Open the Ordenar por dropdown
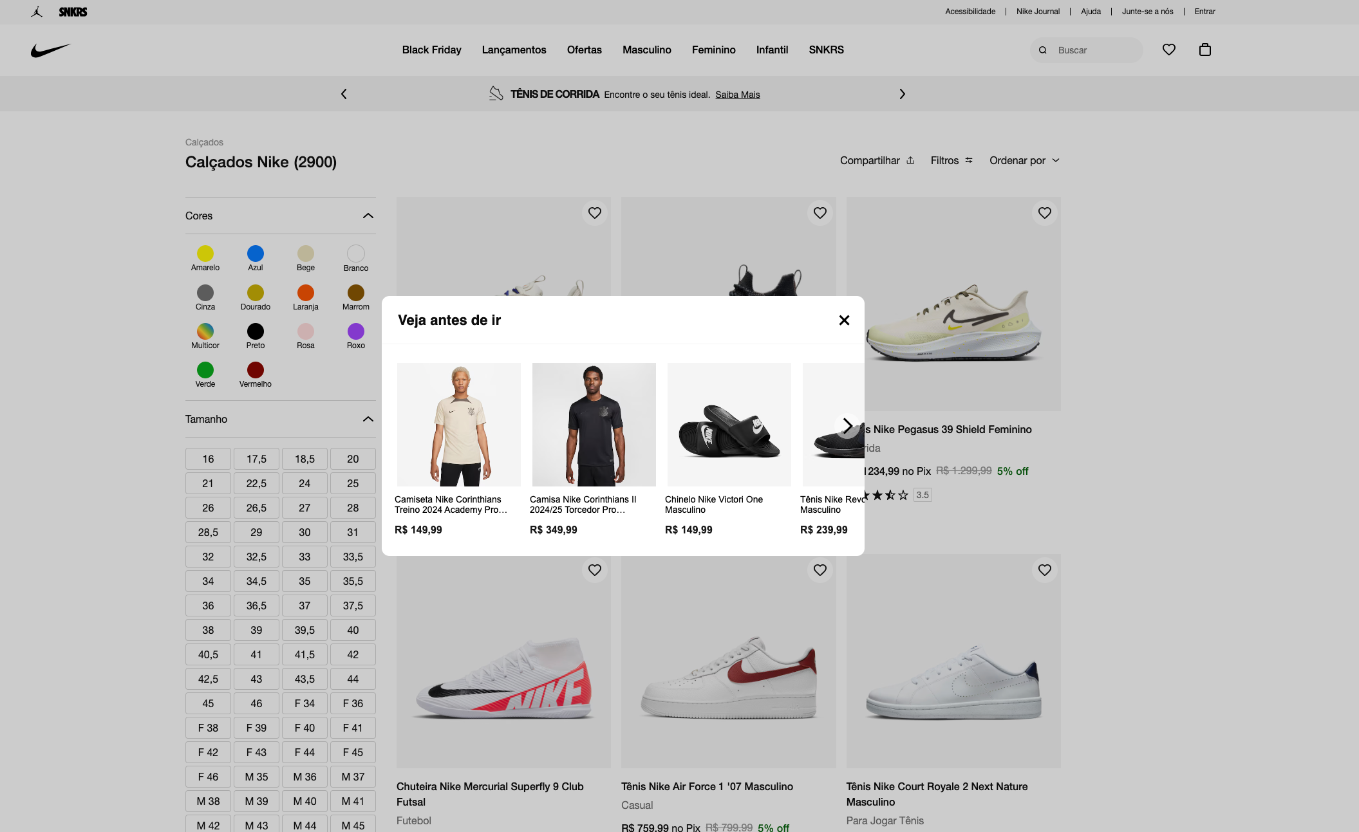This screenshot has width=1359, height=832. (1024, 160)
